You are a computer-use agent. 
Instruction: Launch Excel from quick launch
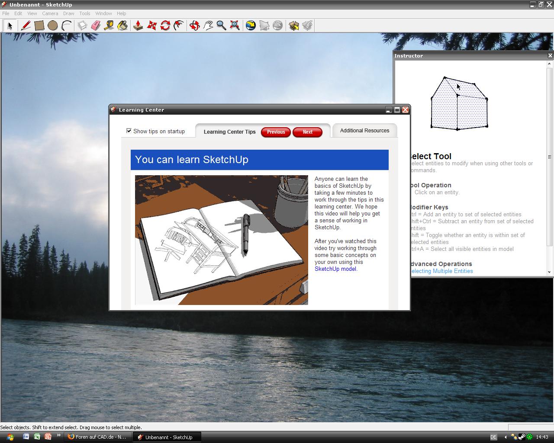37,437
